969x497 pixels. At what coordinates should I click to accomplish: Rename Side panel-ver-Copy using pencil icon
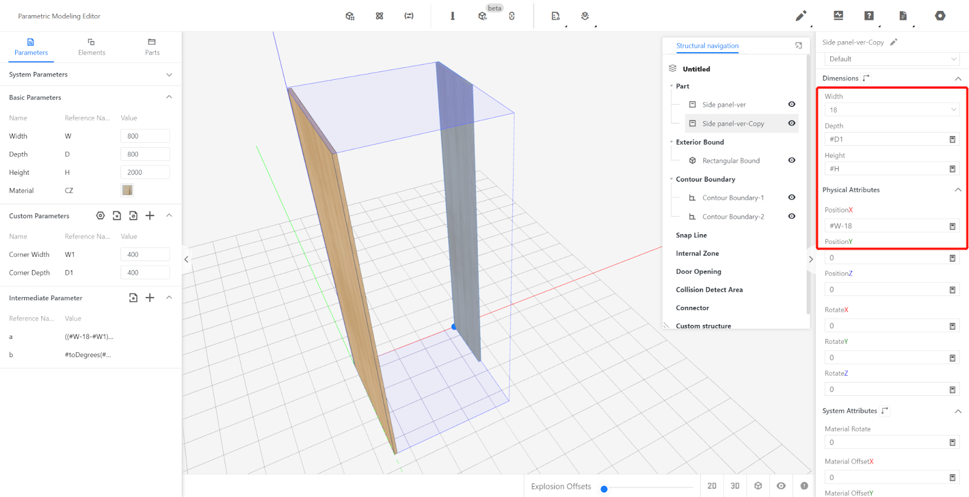point(893,42)
